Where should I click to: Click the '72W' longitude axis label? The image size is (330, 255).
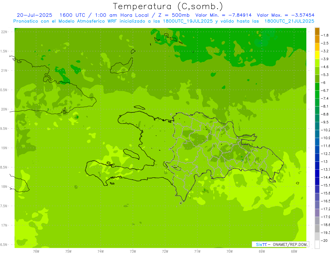click(x=165, y=251)
